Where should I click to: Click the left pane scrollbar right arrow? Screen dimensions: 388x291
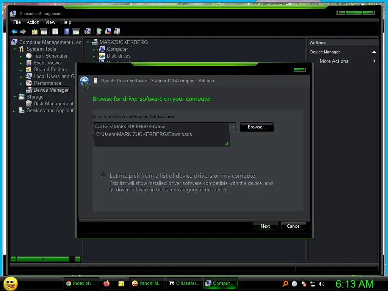(78, 259)
